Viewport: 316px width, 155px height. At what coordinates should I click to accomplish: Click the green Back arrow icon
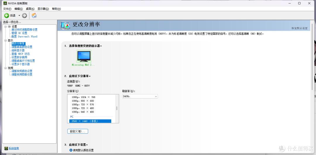tap(6, 15)
